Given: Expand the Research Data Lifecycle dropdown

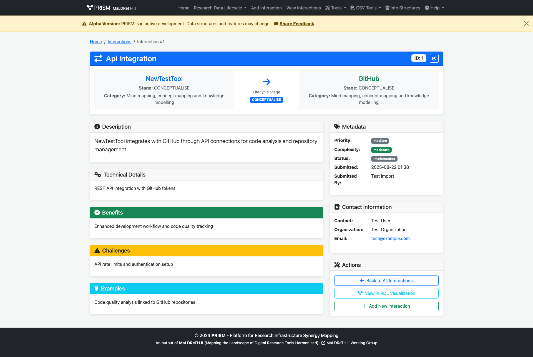Looking at the screenshot, I should pos(220,8).
